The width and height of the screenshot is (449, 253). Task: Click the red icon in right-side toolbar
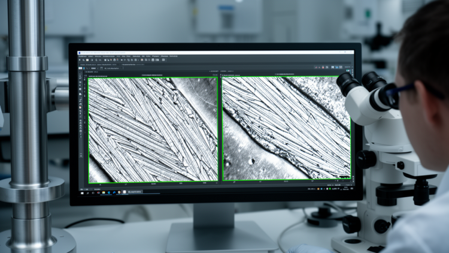[323, 67]
